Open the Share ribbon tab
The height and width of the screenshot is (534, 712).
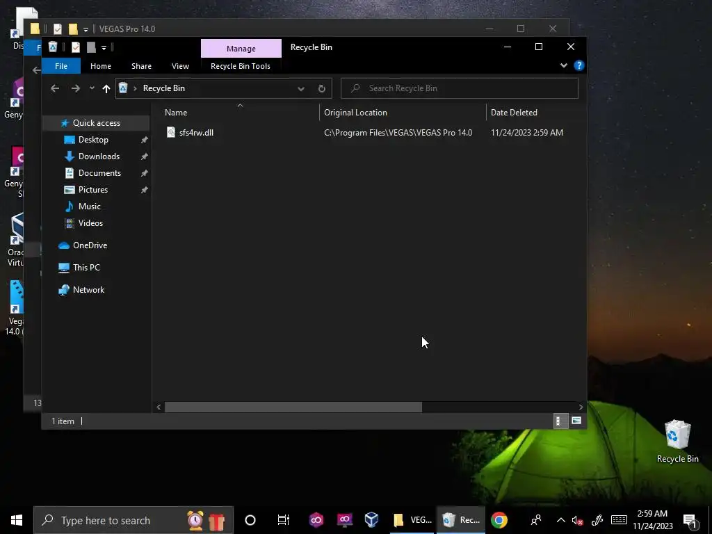pyautogui.click(x=141, y=66)
